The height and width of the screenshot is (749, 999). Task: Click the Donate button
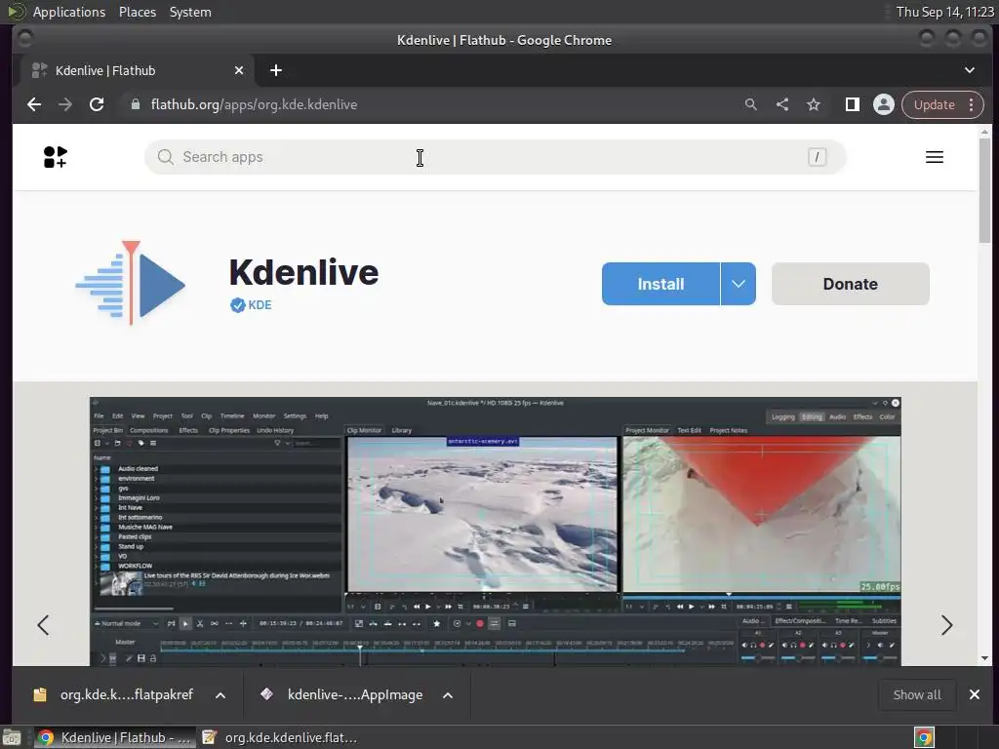(850, 284)
